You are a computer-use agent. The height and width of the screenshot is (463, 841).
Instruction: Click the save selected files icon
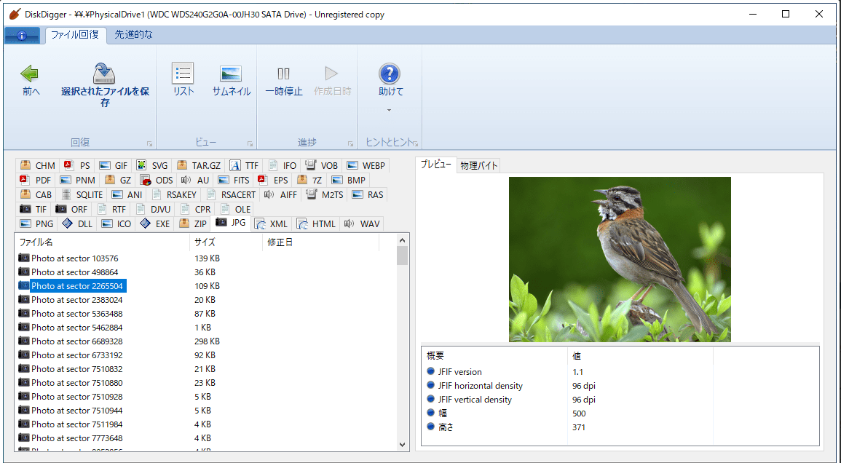105,74
